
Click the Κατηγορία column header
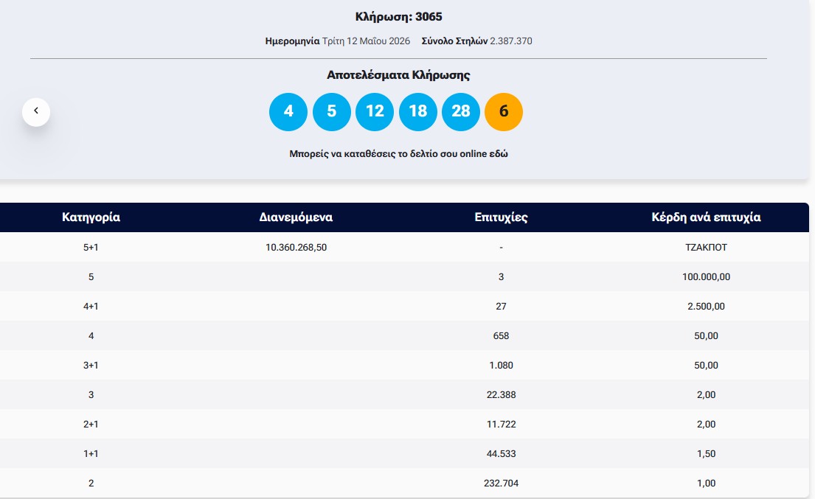coord(91,217)
